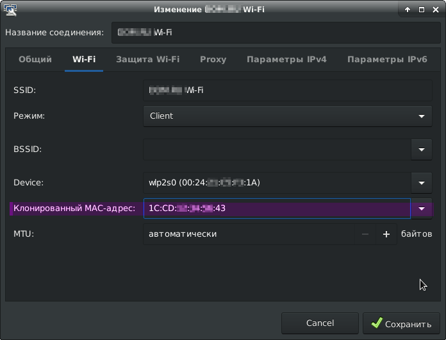Image resolution: width=446 pixels, height=340 pixels.
Task: Open the cloned MAC address dropdown arrow
Action: pyautogui.click(x=422, y=208)
